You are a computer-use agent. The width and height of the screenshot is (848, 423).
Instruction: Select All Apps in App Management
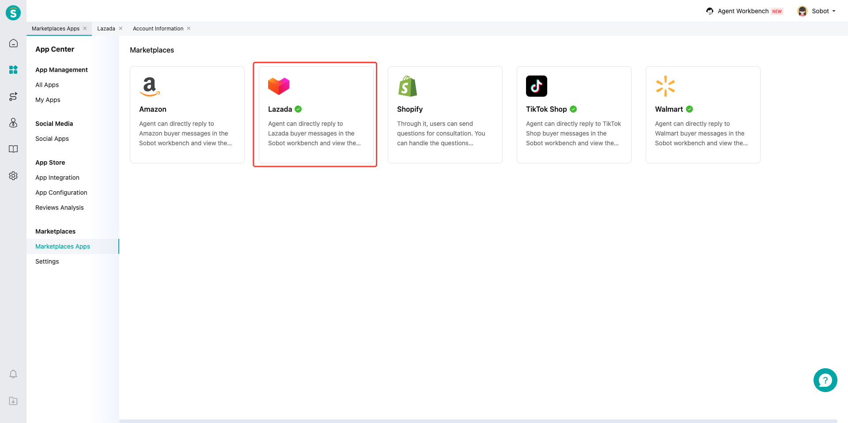click(x=47, y=85)
